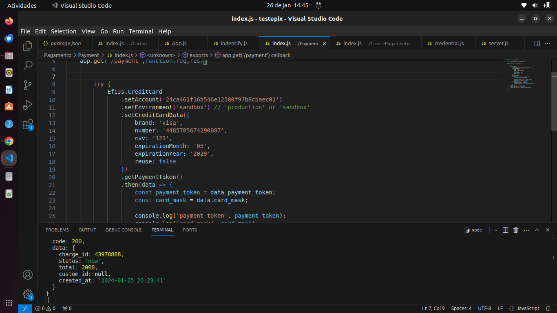Open the Terminal menu
Image resolution: width=557 pixels, height=313 pixels.
tap(141, 31)
